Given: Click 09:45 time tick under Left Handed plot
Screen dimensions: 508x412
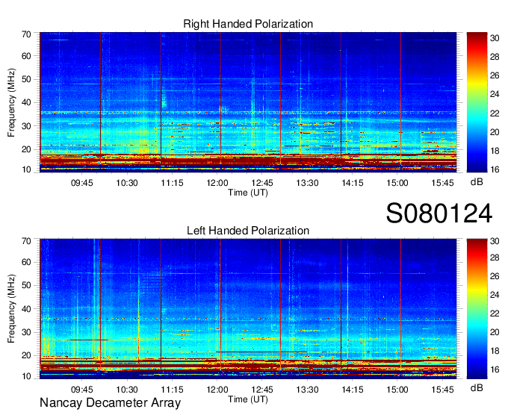Looking at the screenshot, I should pyautogui.click(x=82, y=390).
